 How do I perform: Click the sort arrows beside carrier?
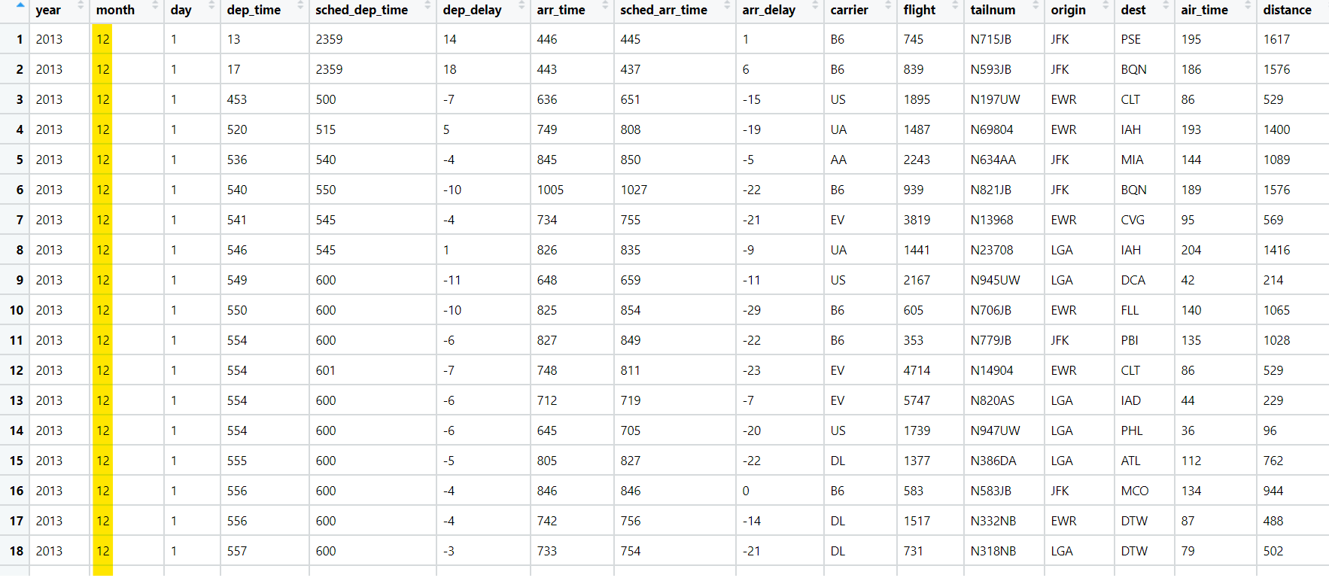point(888,5)
